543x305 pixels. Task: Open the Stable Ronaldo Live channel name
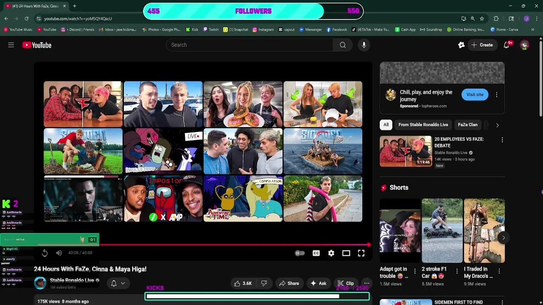[72, 280]
